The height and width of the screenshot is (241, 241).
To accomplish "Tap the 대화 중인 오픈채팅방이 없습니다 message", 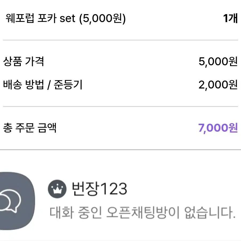I will tap(143, 213).
